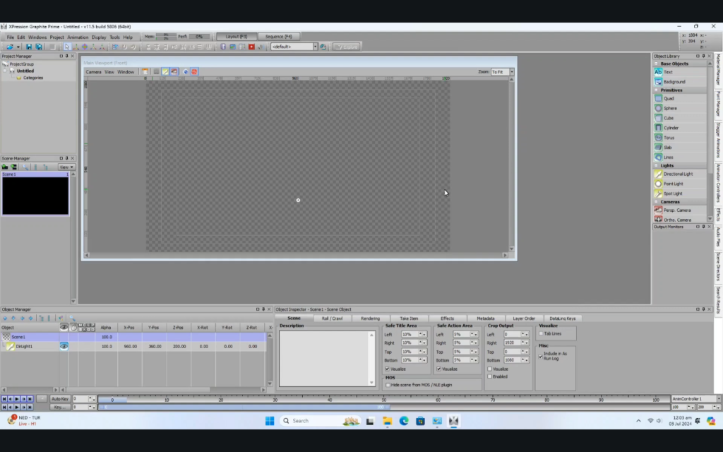723x452 pixels.
Task: Open Microsoft Edge from the taskbar
Action: 404,421
